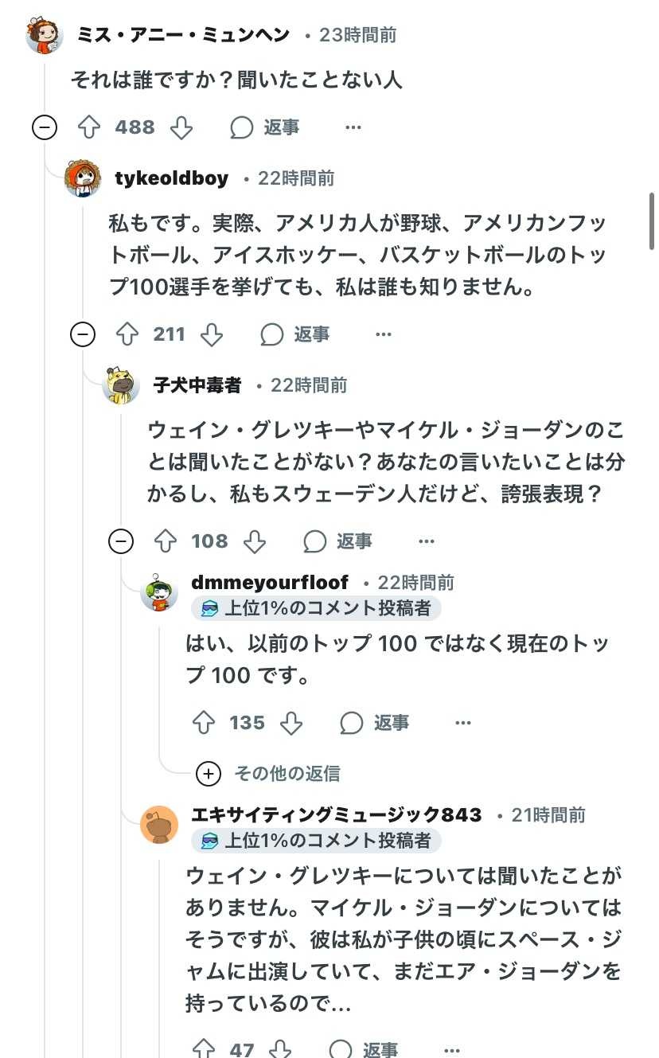Click the page scrollbar on the right
This screenshot has width=659, height=1058.
tap(652, 223)
